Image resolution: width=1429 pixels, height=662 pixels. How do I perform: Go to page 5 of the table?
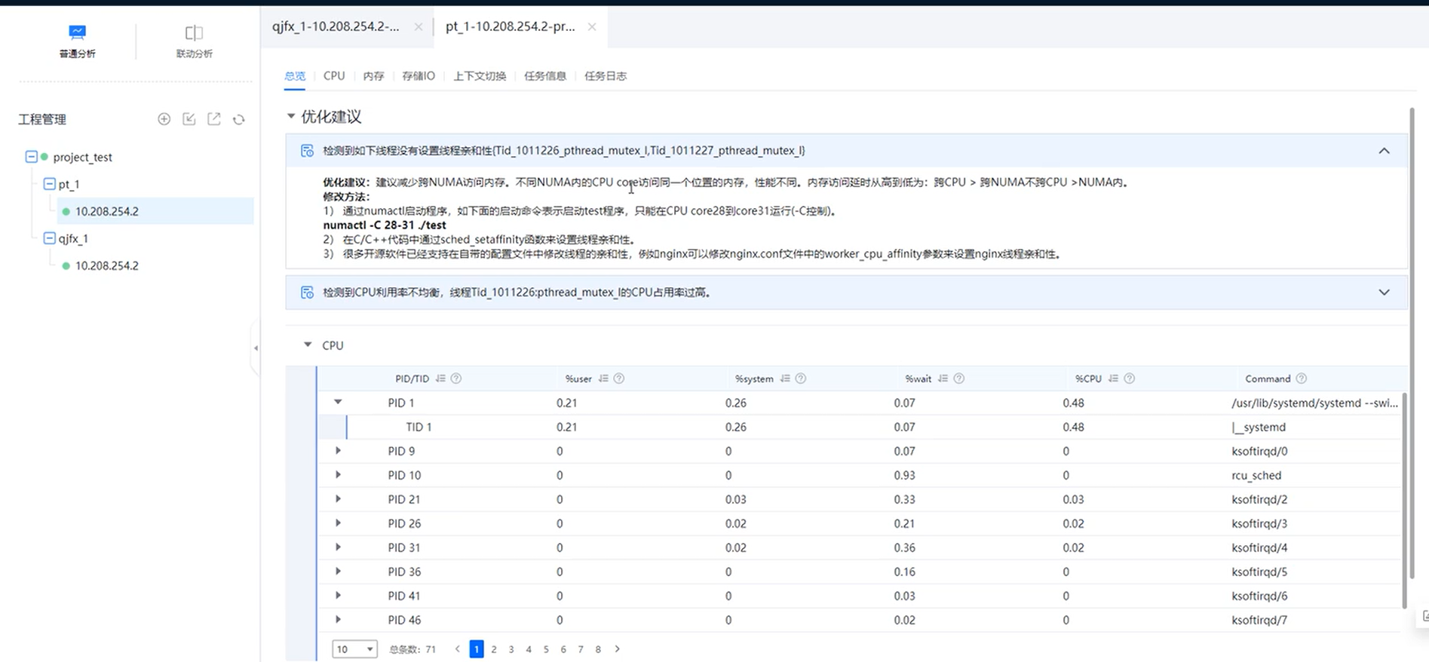[546, 649]
